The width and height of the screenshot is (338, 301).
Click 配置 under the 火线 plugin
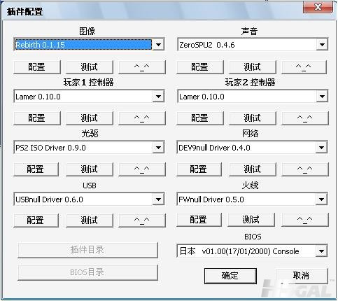199,220
